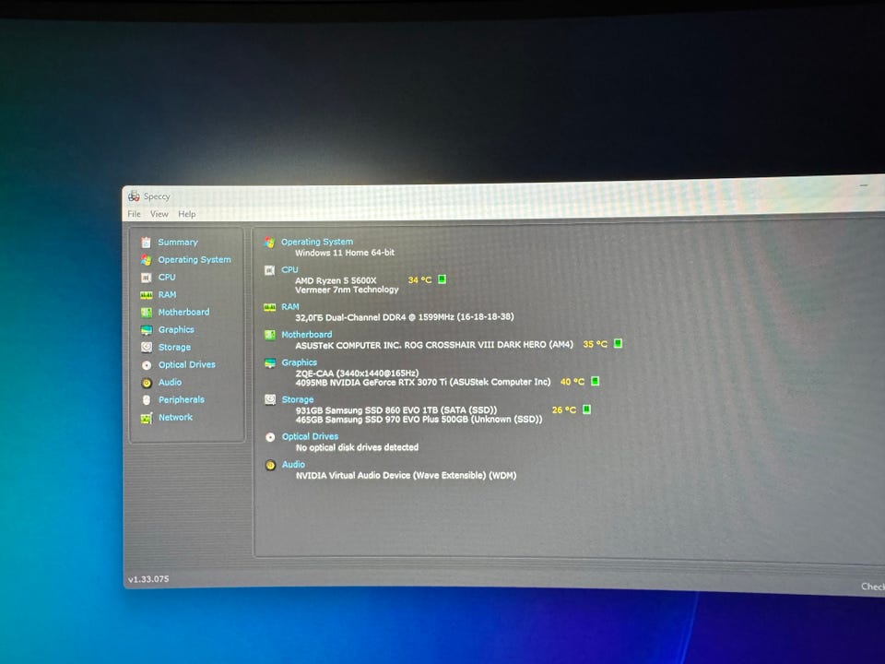Click the summary Optical Drives disc icon
885x664 pixels.
pyautogui.click(x=270, y=437)
